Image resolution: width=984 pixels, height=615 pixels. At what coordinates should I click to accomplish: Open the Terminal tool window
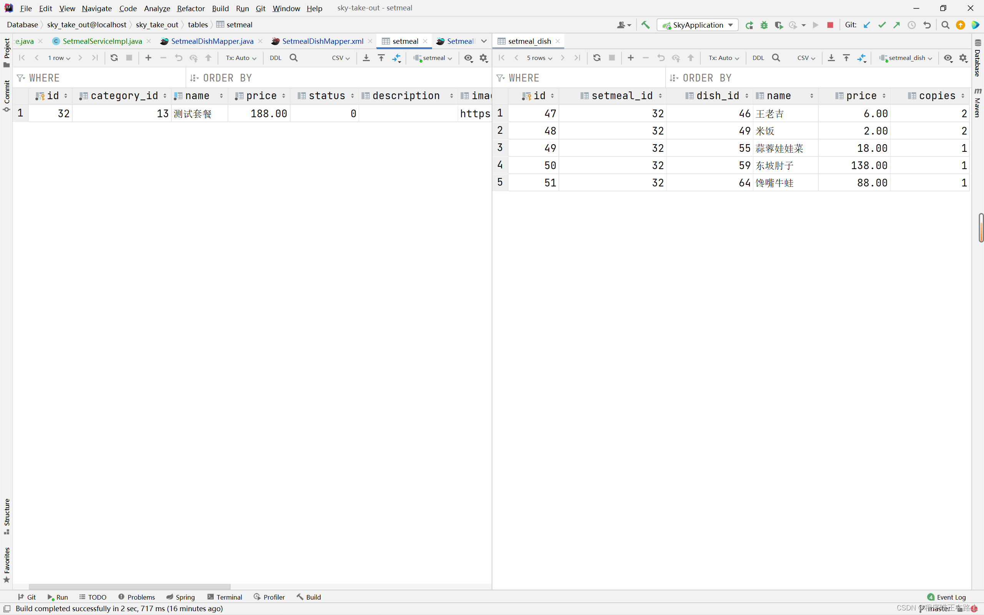pyautogui.click(x=225, y=597)
